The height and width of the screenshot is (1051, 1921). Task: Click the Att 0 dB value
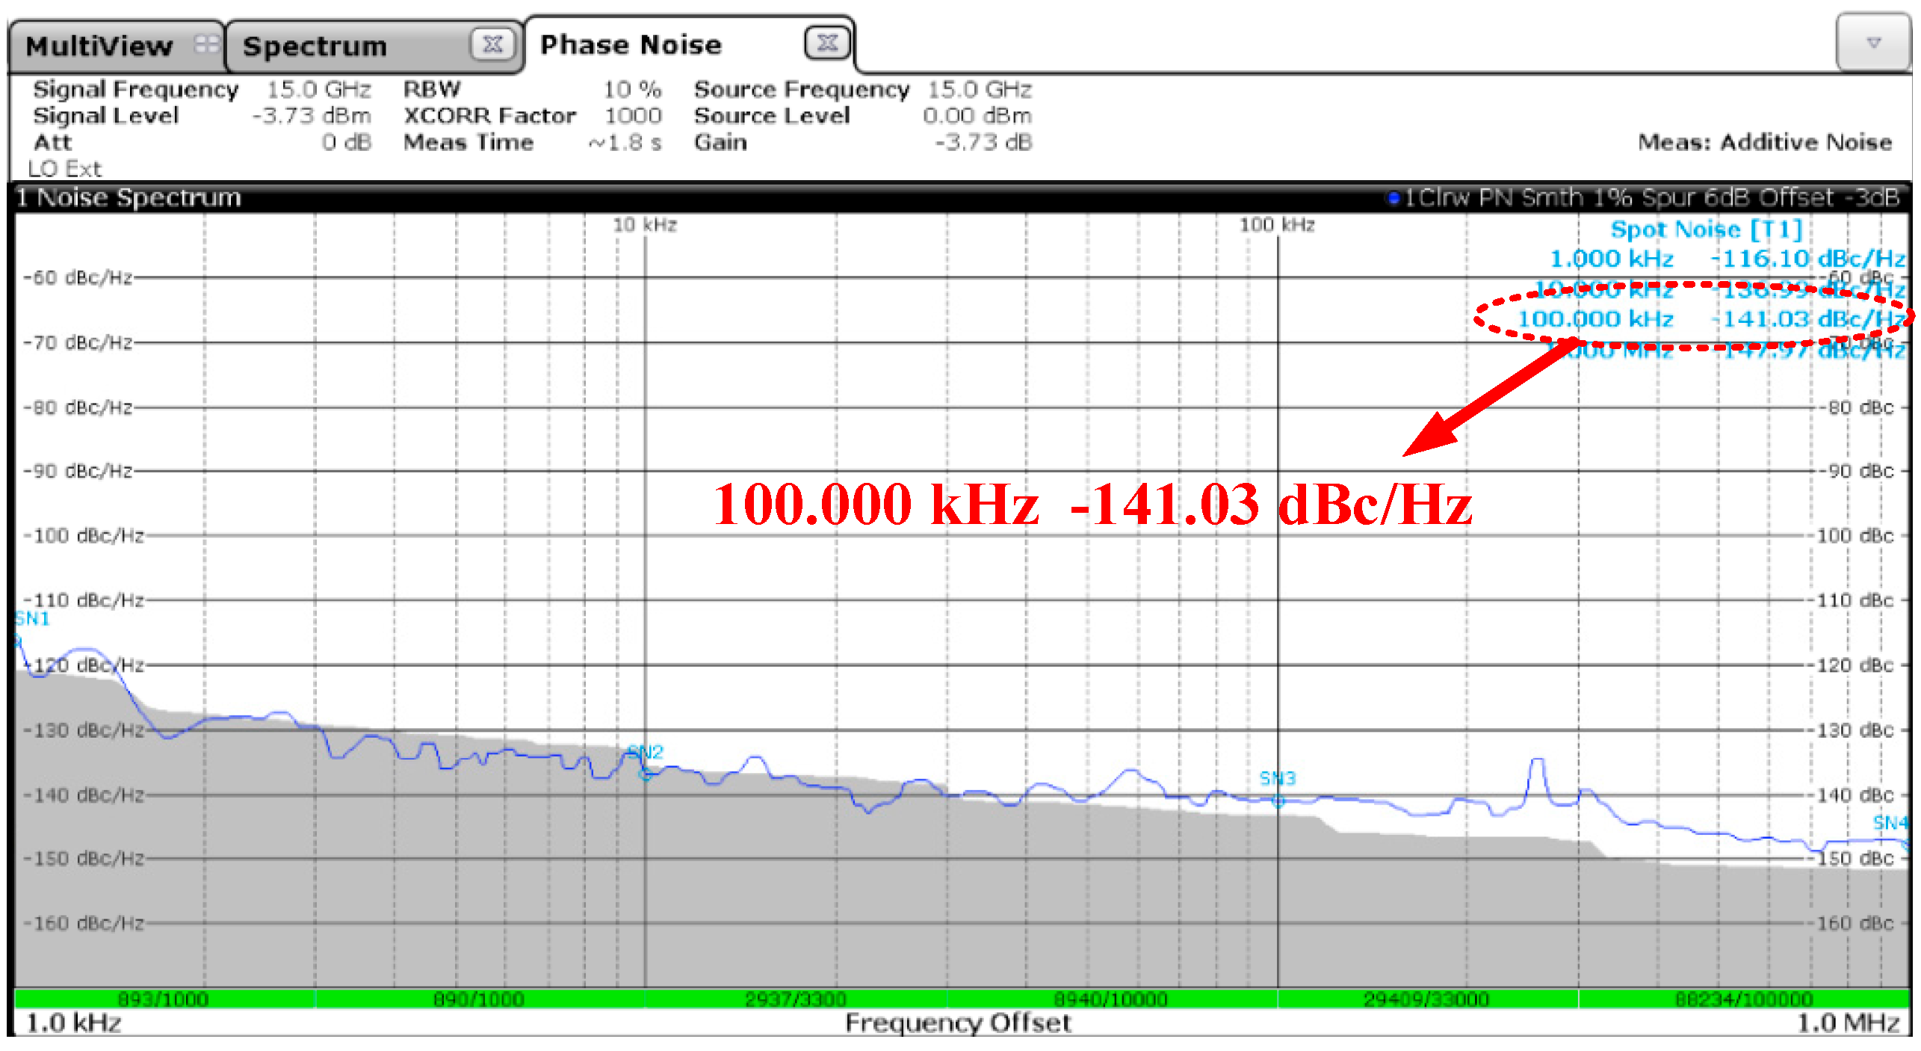tap(347, 142)
